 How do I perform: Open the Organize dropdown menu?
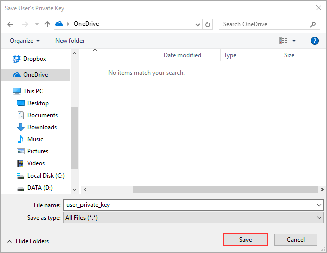click(x=24, y=41)
